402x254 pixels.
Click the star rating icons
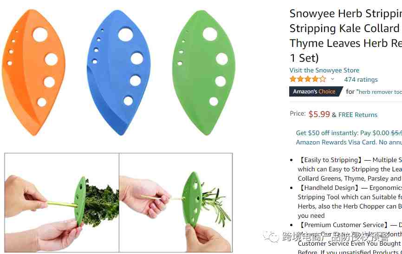308,79
